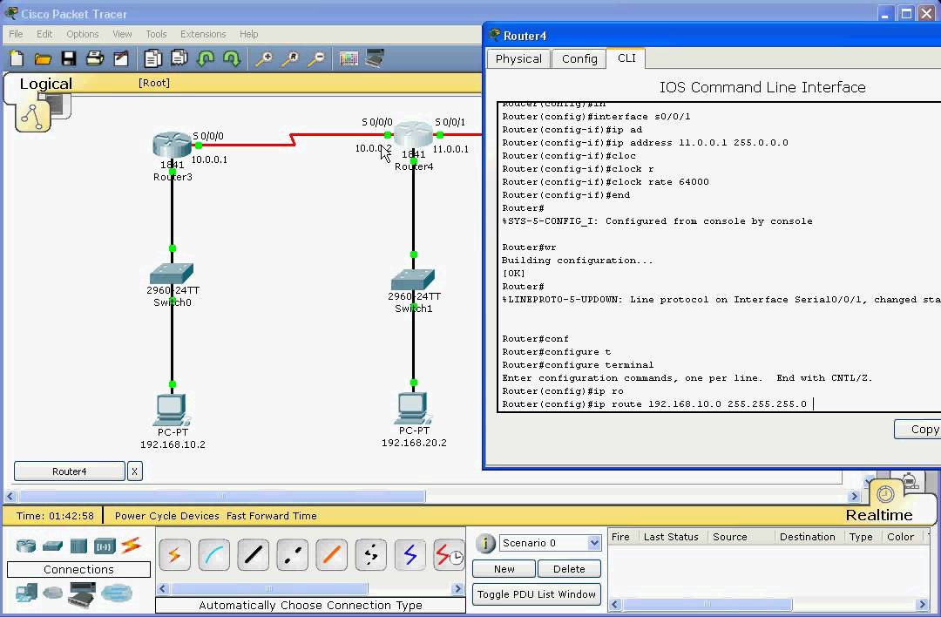This screenshot has width=941, height=617.
Task: Switch to Physical tab in Router4 window
Action: tap(518, 58)
